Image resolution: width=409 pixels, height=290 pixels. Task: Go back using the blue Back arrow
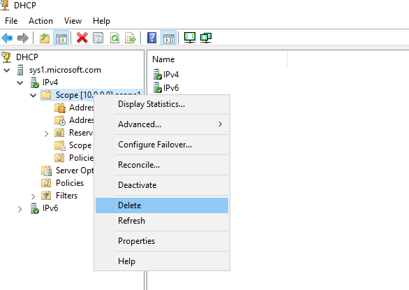(x=7, y=38)
